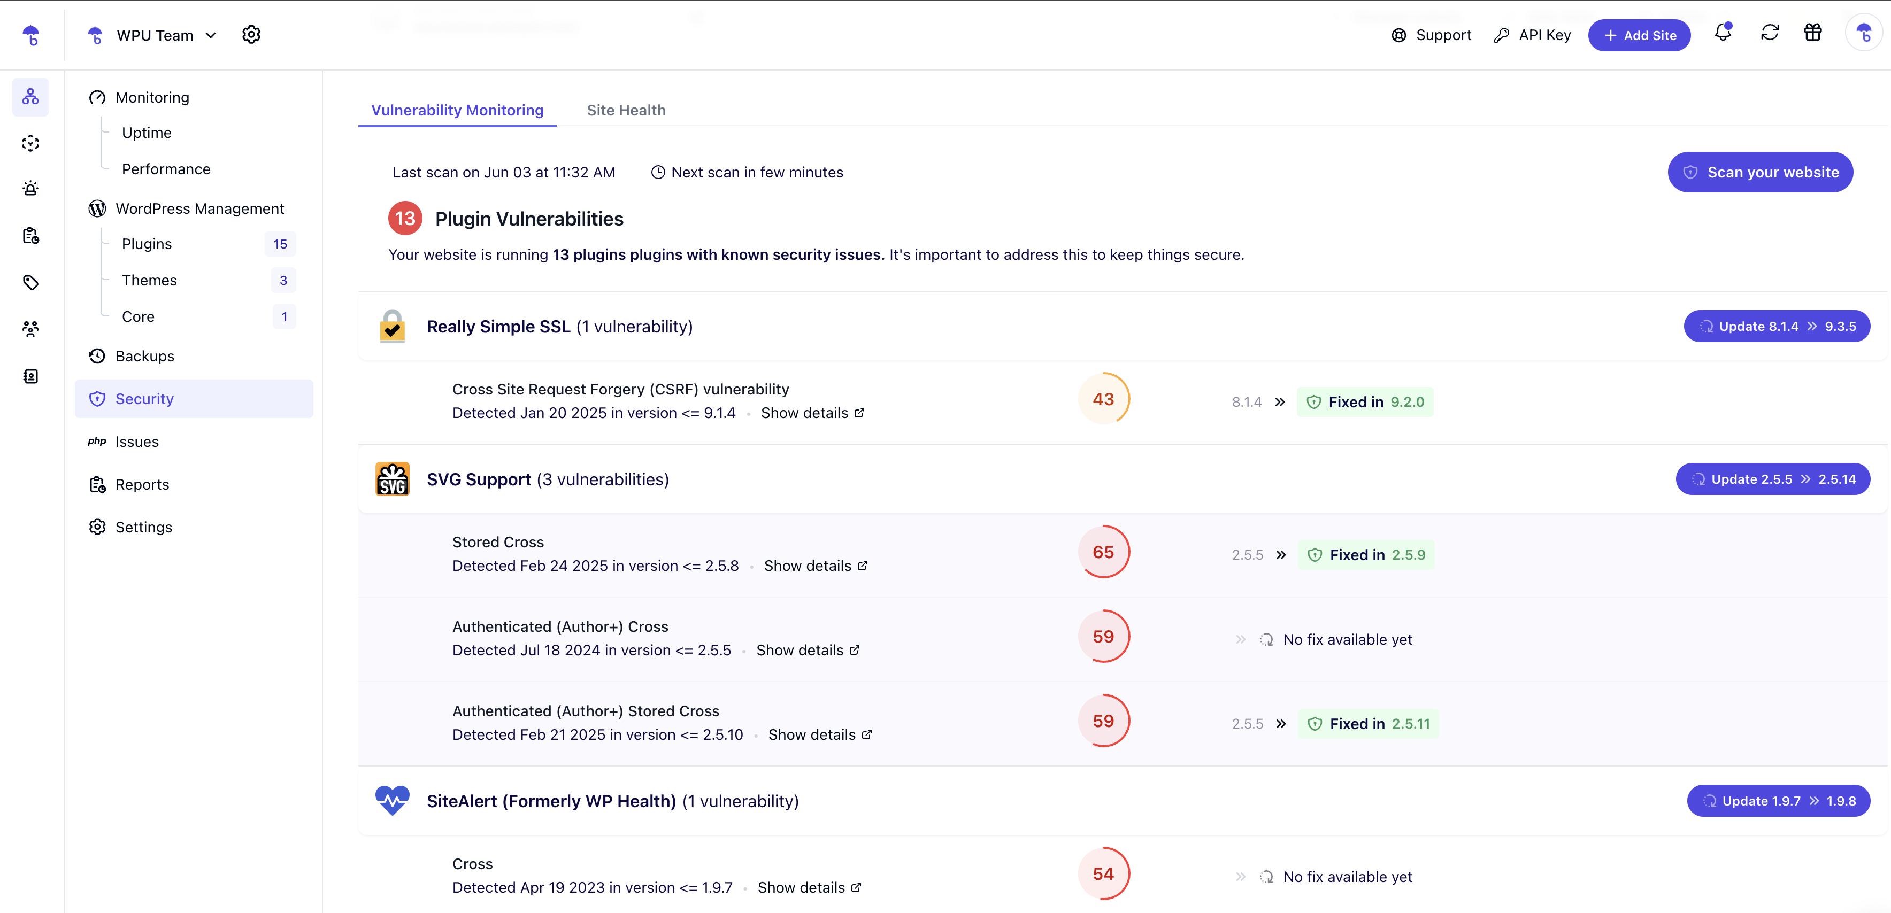The height and width of the screenshot is (913, 1891).
Task: Click the dashed circle target icon in left rail
Action: click(30, 143)
